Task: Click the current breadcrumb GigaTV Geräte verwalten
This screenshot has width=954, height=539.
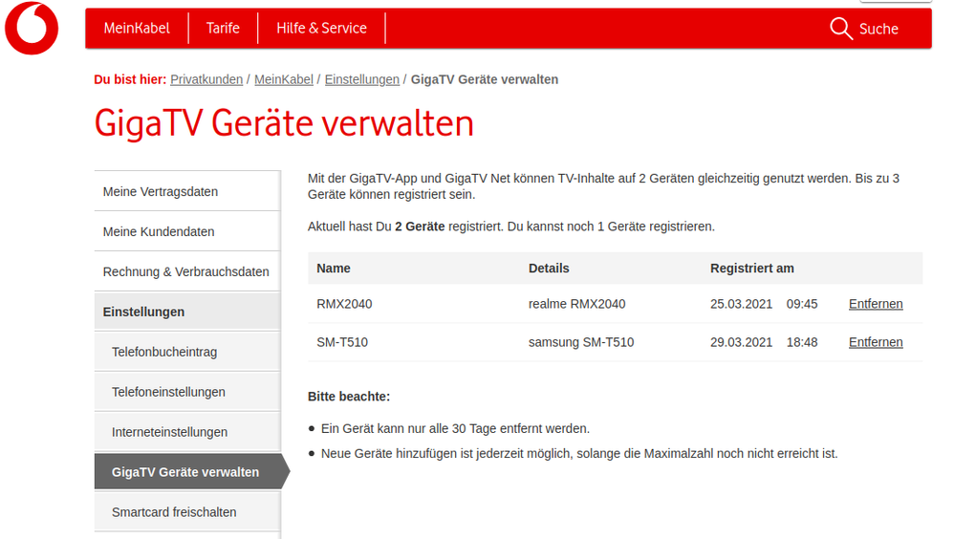Action: pyautogui.click(x=485, y=79)
